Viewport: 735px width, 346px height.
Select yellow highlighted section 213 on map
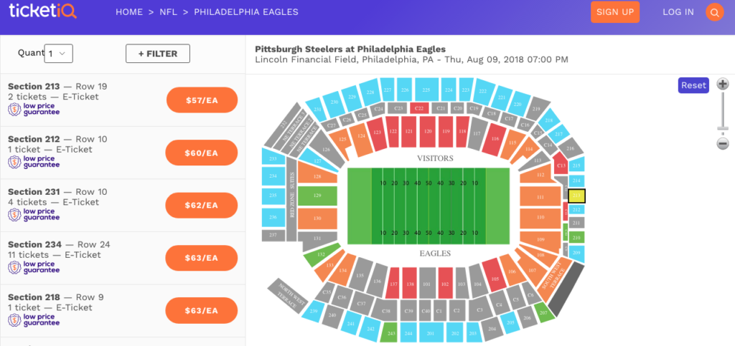tap(577, 195)
